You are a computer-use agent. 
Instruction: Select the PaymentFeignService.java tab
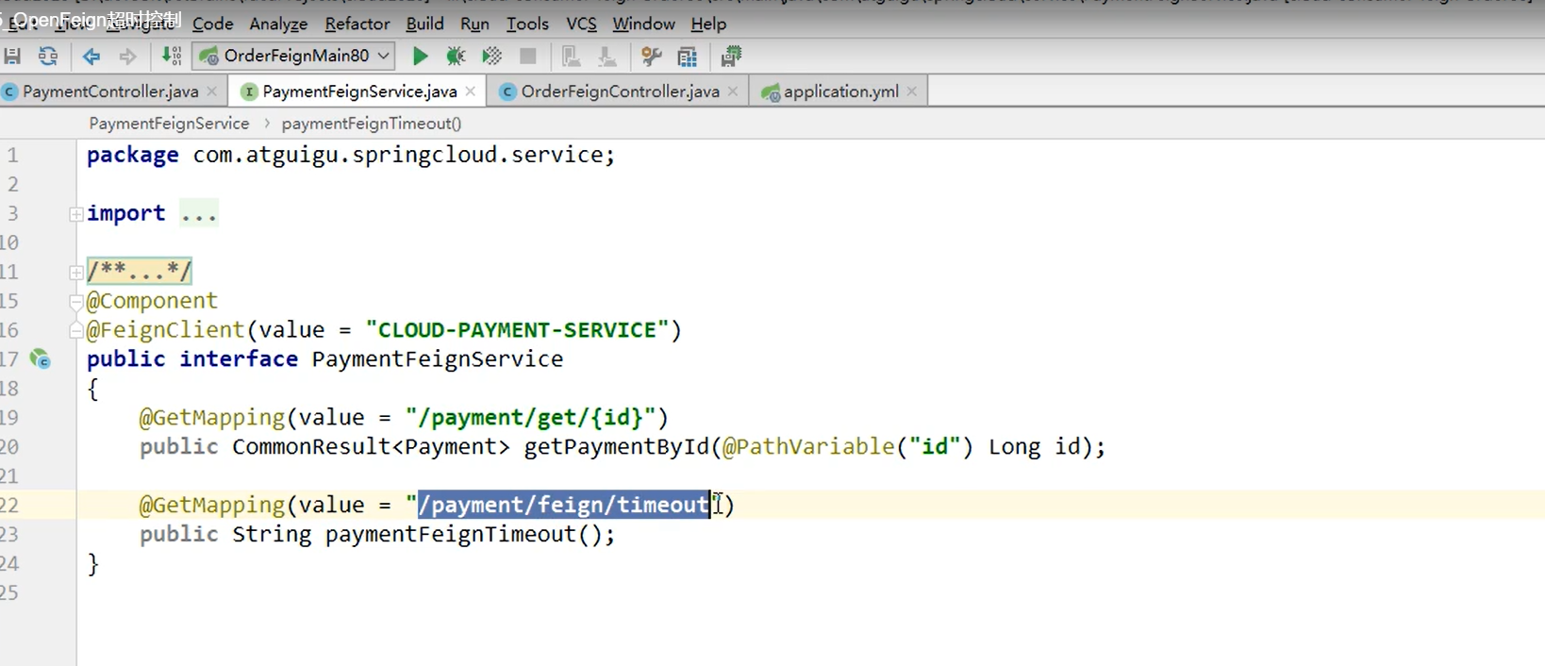358,92
